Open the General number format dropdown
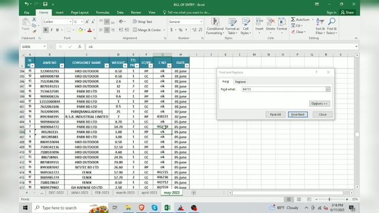Screen dimensions: 379x213 [x=201, y=22]
